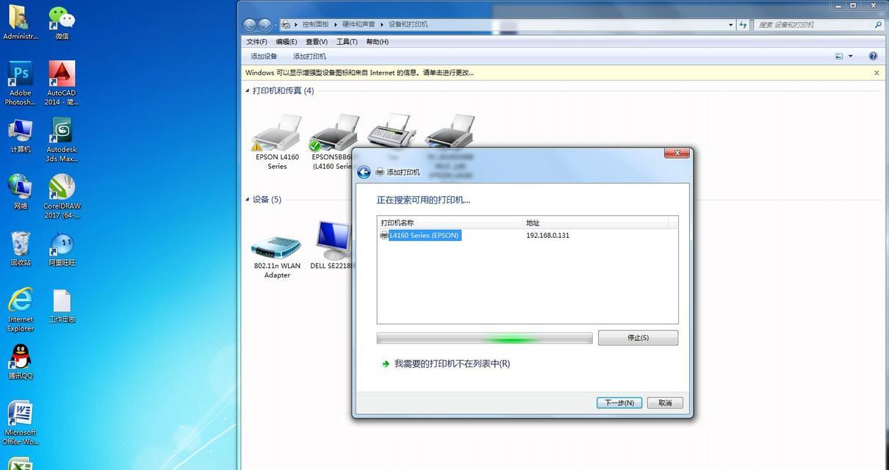Open the Microsoft Office Word shortcut
The height and width of the screenshot is (470, 889).
21,423
